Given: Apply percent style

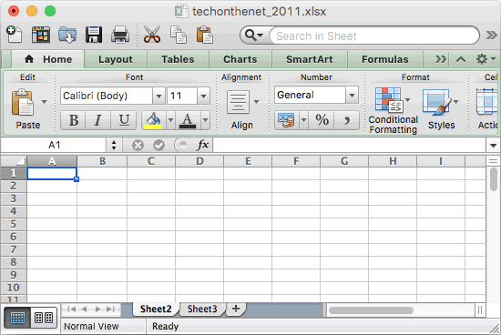Looking at the screenshot, I should 322,120.
